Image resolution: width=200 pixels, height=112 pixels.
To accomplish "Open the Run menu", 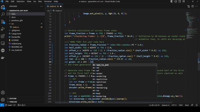I will (40, 1).
